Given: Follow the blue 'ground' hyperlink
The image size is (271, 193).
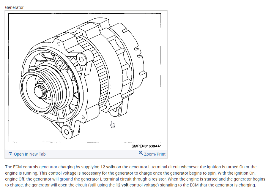Looking at the screenshot, I should [66, 179].
